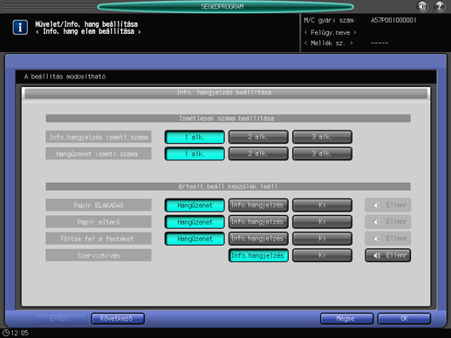Choose Ki for Szervizhívás

(322, 255)
